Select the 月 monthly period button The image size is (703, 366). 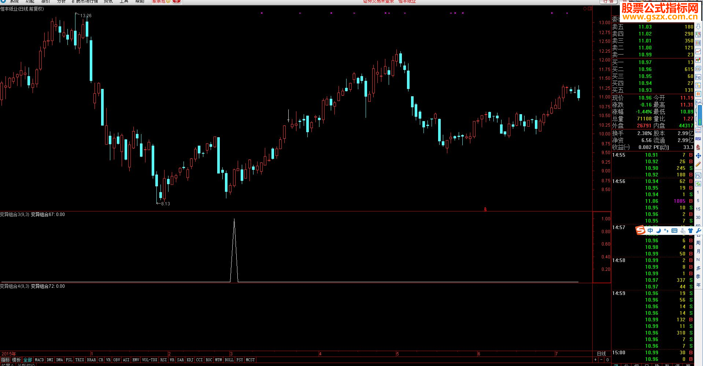[x=698, y=251]
